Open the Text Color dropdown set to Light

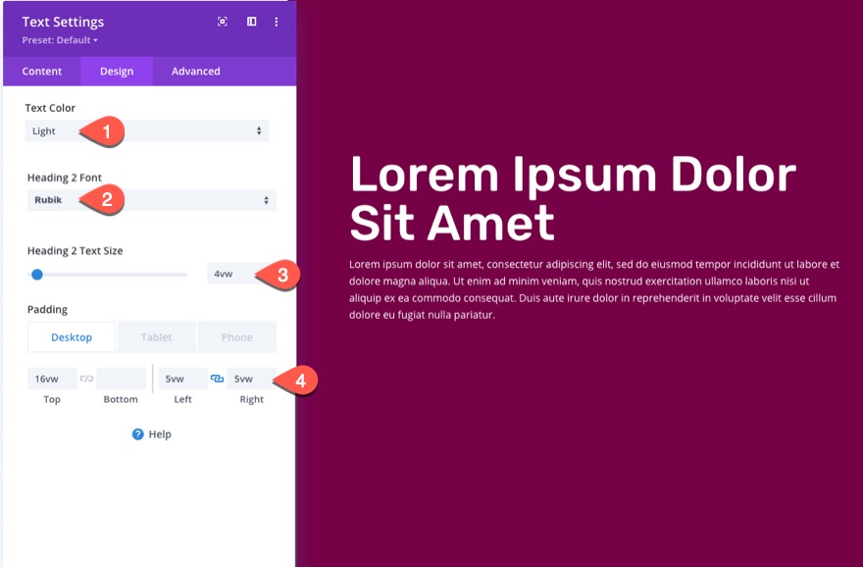pyautogui.click(x=147, y=131)
